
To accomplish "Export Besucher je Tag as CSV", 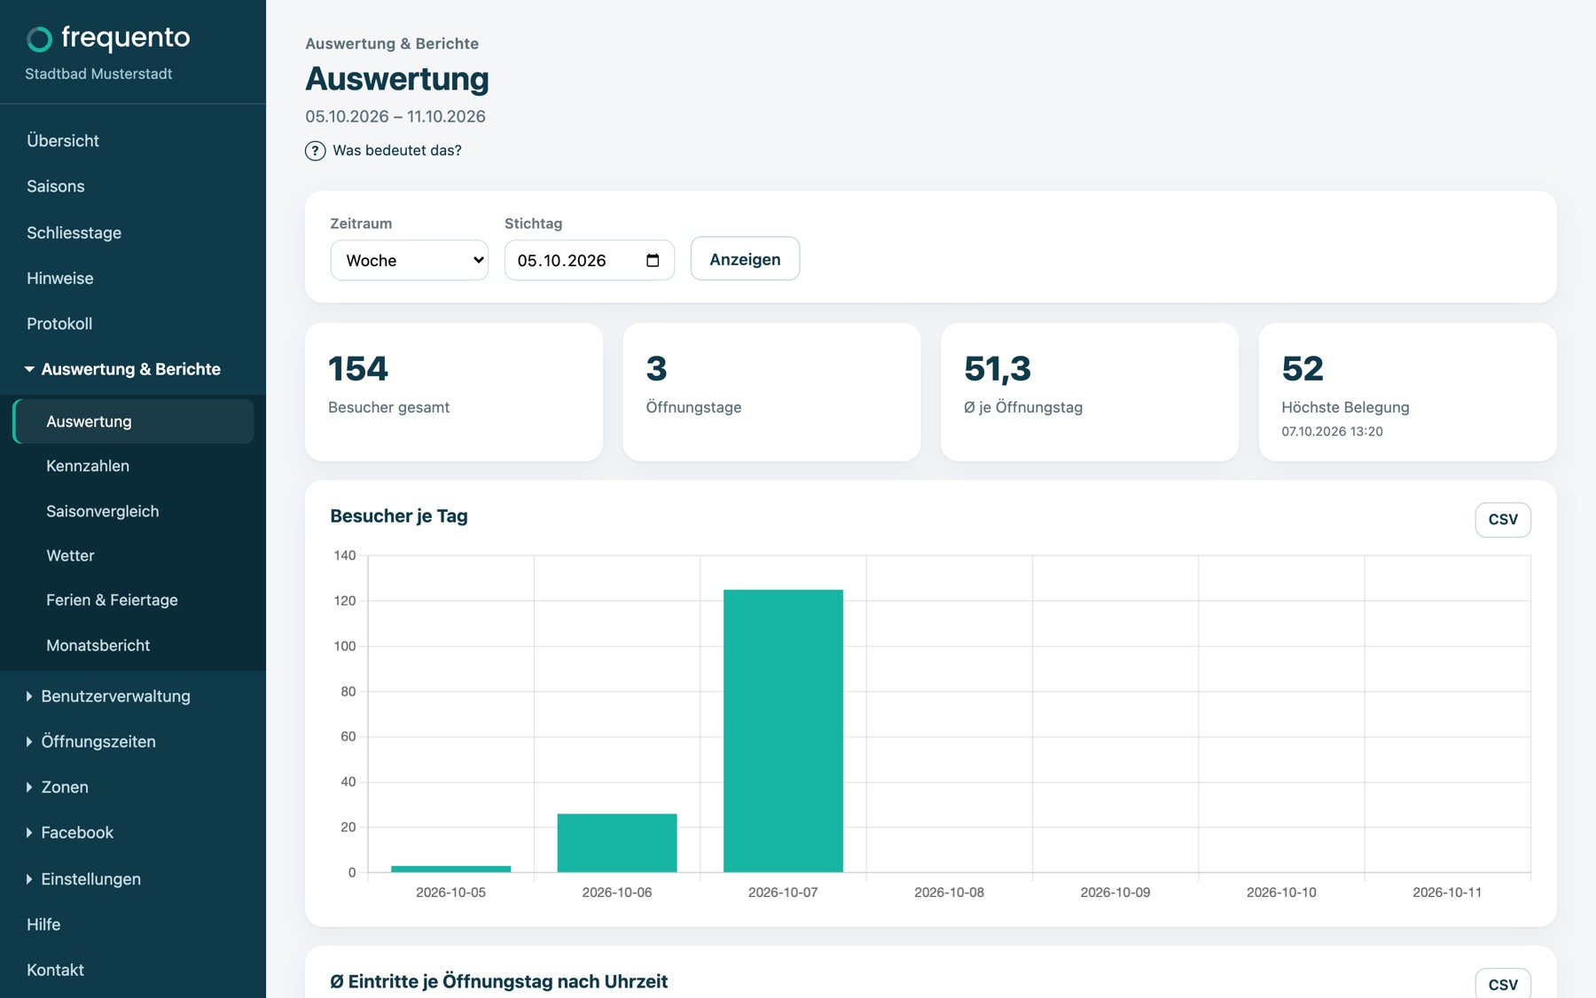I will [x=1503, y=520].
